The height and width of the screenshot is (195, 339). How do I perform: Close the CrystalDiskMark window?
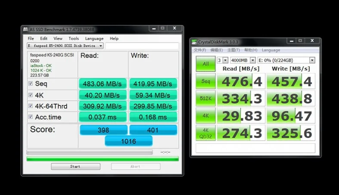[x=312, y=41]
